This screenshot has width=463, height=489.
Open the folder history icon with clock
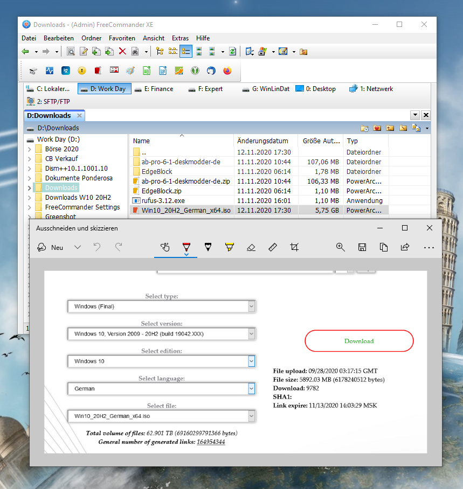pos(364,128)
